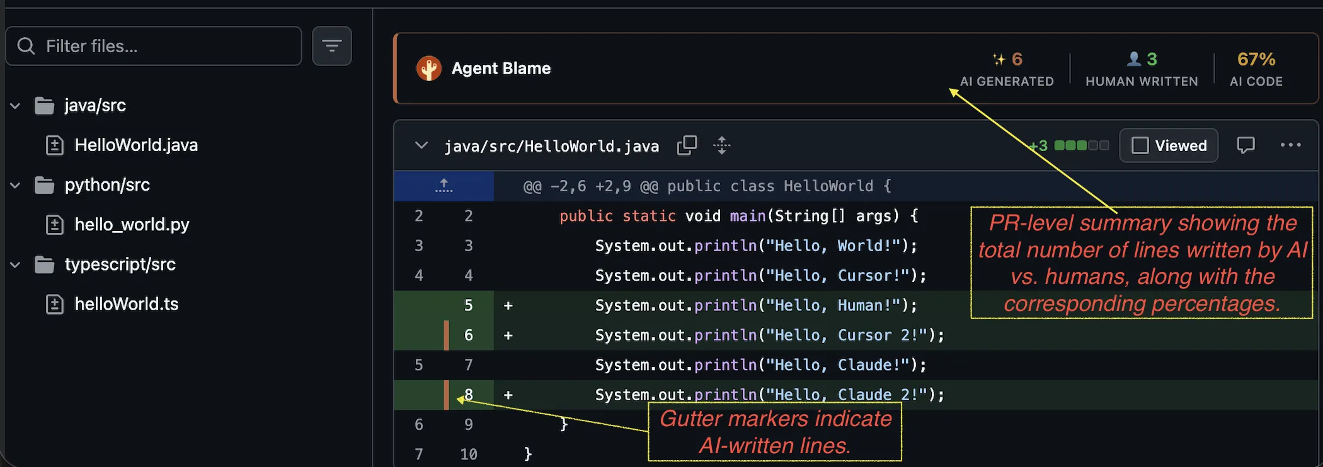The width and height of the screenshot is (1323, 467).
Task: Click the AI generated sparkle count
Action: 1007,59
